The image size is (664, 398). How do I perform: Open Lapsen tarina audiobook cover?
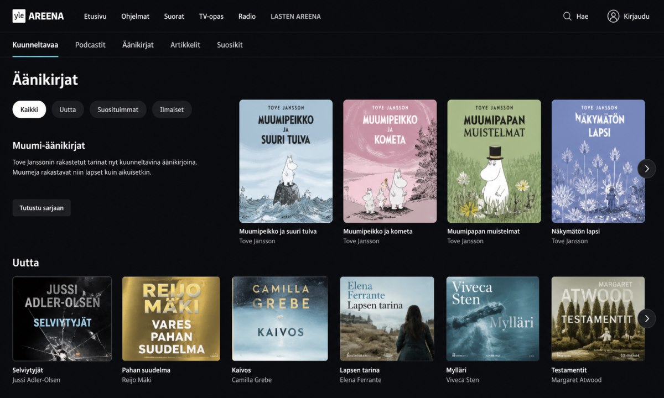coord(387,318)
